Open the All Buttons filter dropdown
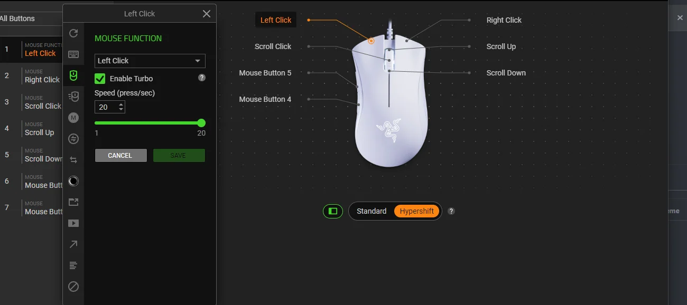The image size is (687, 305). [31, 18]
